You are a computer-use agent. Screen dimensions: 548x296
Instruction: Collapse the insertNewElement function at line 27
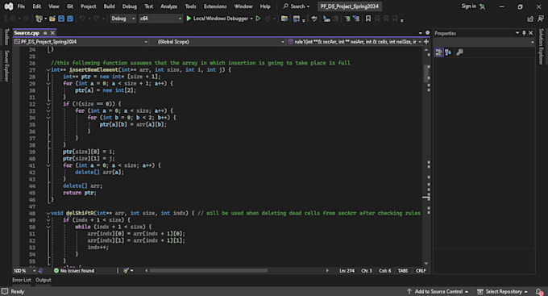(x=48, y=70)
